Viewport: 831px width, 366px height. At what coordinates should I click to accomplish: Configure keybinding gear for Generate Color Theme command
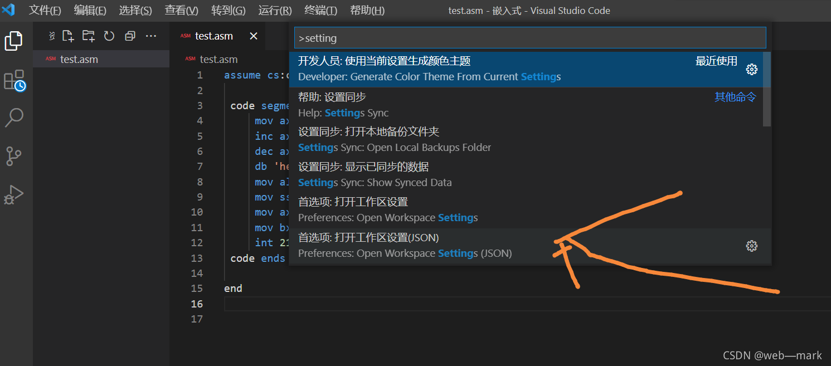(752, 69)
